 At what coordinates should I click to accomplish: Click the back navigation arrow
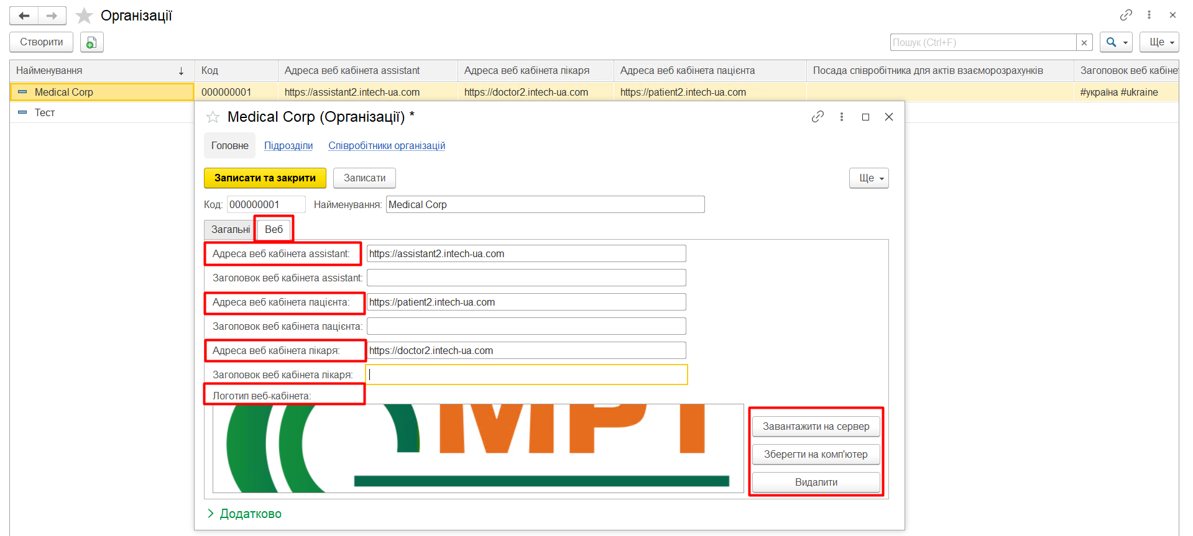24,16
